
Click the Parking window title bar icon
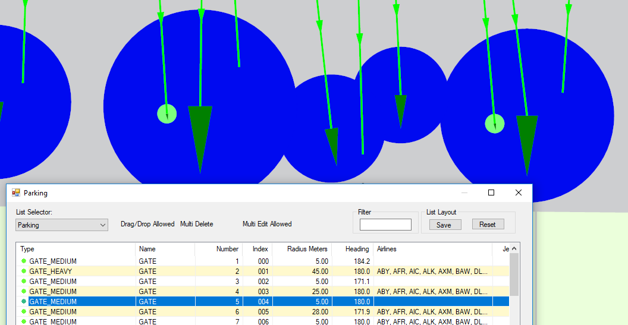pos(16,193)
